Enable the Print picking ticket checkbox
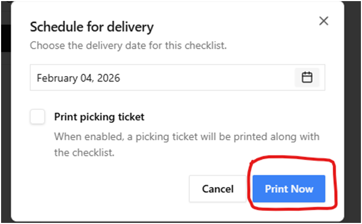 (x=37, y=116)
